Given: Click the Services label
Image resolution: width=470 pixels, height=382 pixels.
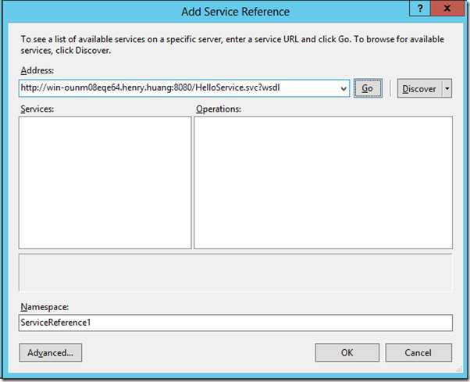Looking at the screenshot, I should tap(37, 109).
